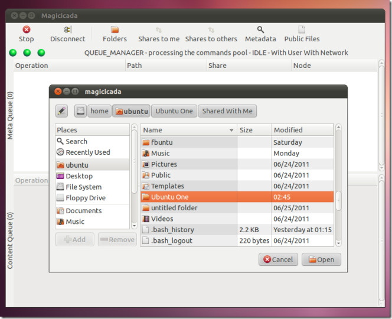The image size is (392, 319).
Task: Select the .bash_history file
Action: pyautogui.click(x=237, y=230)
